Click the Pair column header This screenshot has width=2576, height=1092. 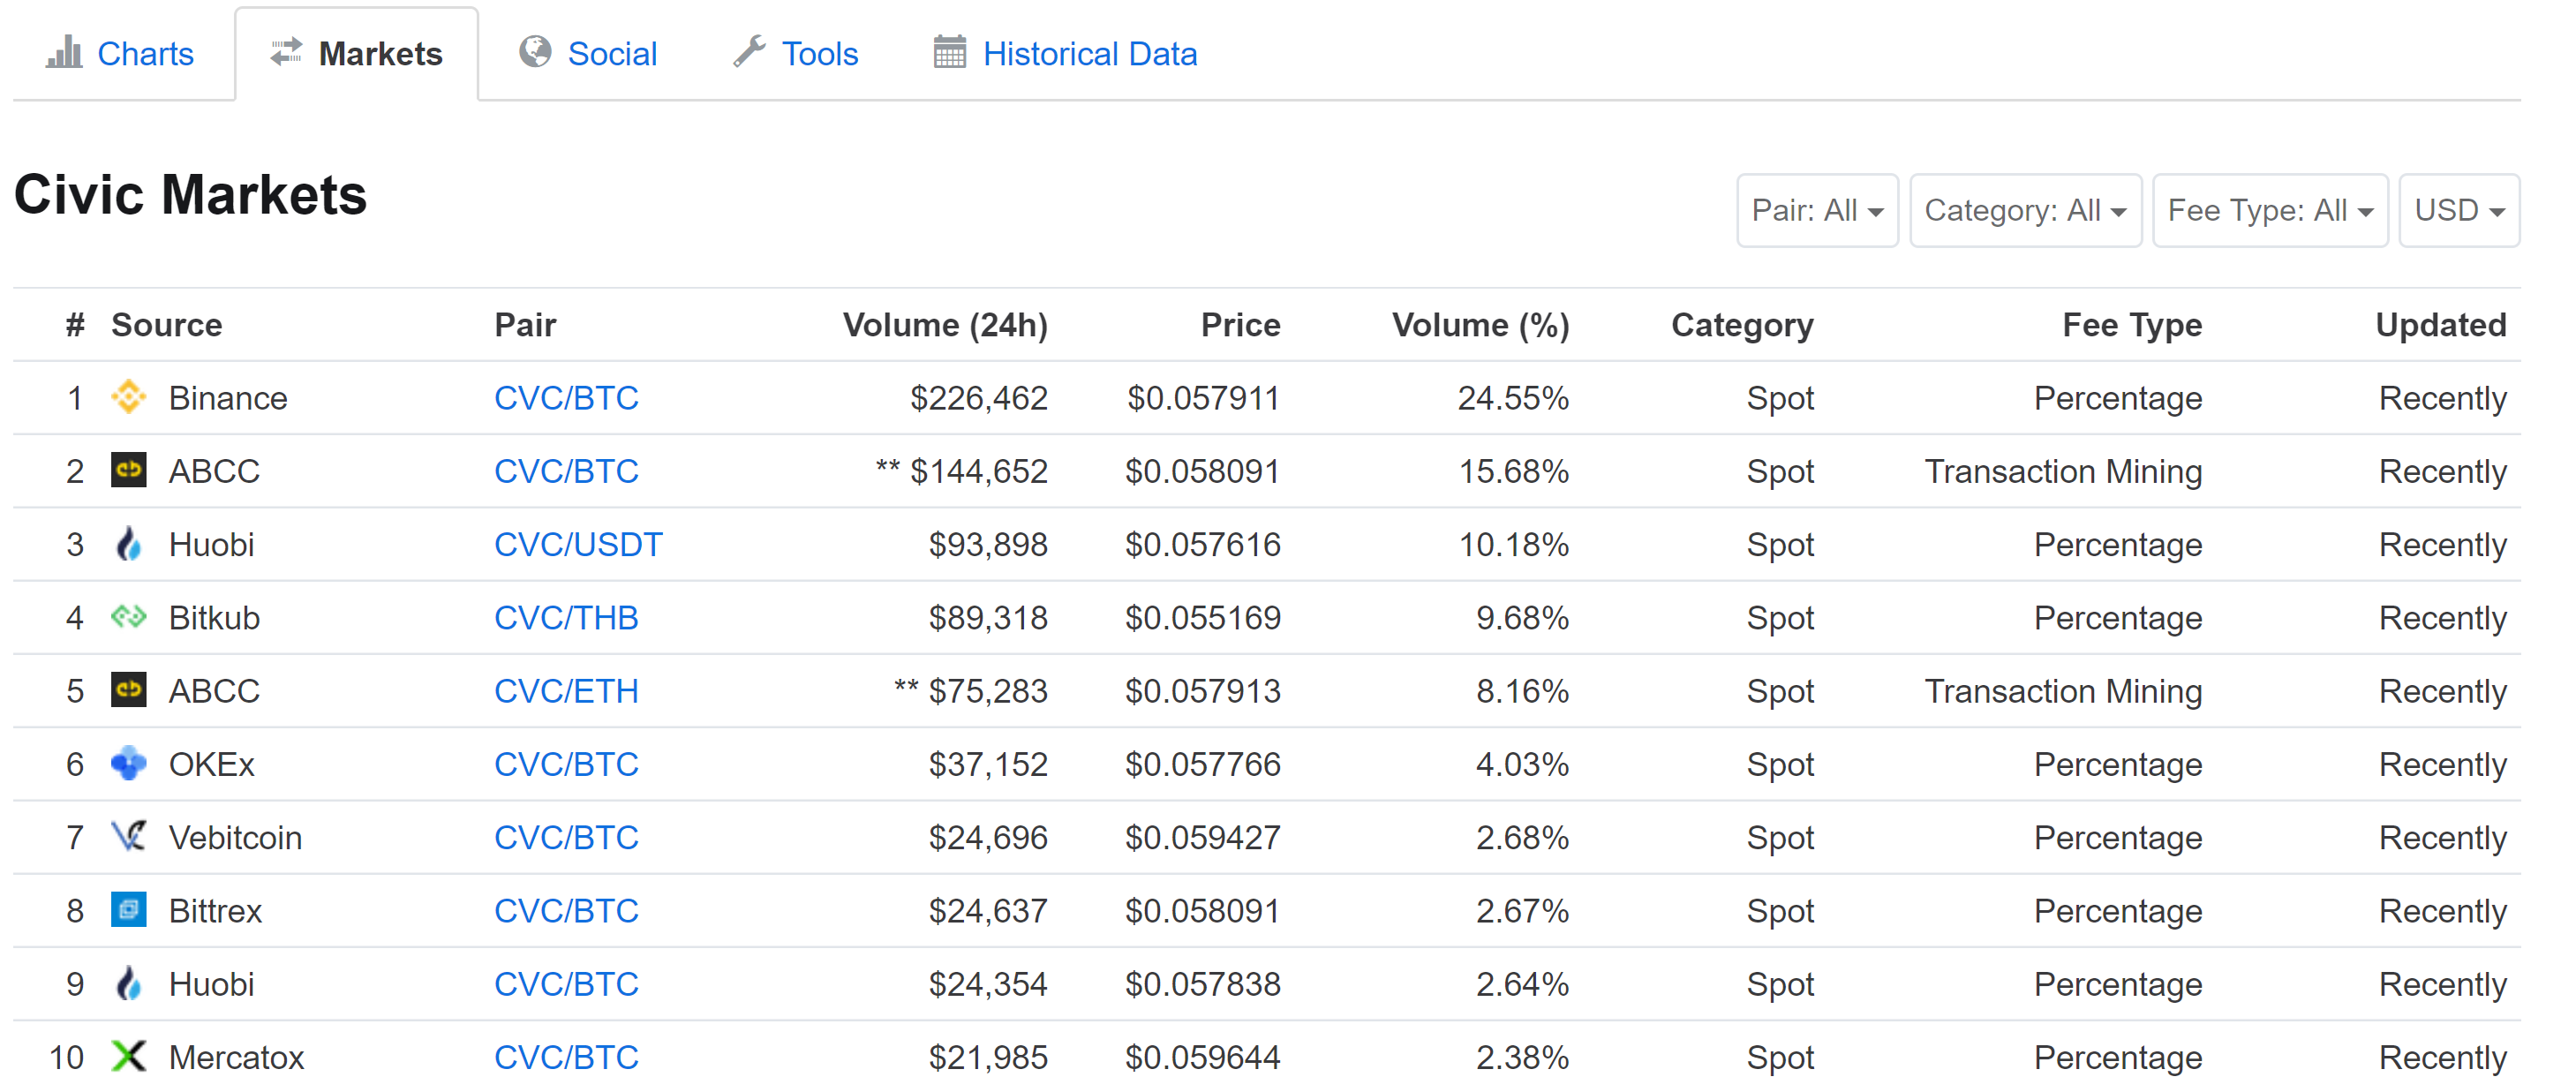coord(525,325)
